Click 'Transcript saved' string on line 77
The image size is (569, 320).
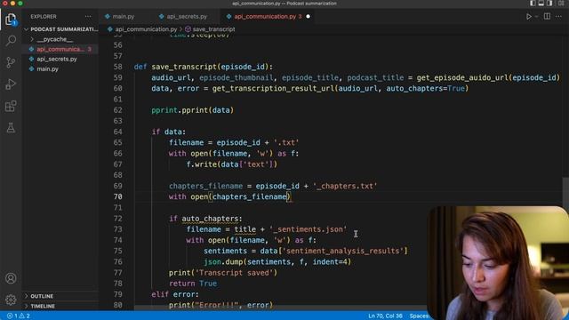coord(234,273)
